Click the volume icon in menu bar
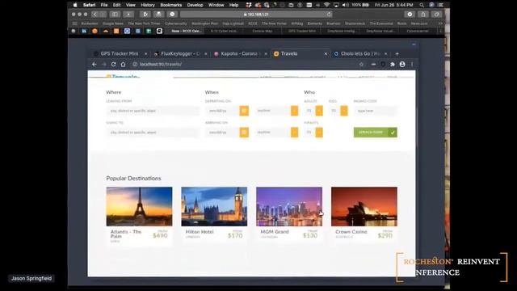517x291 pixels. coord(345,5)
